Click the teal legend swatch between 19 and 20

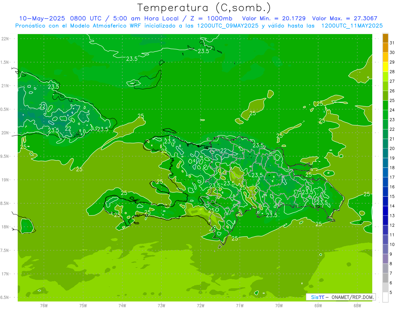pyautogui.click(x=385, y=153)
